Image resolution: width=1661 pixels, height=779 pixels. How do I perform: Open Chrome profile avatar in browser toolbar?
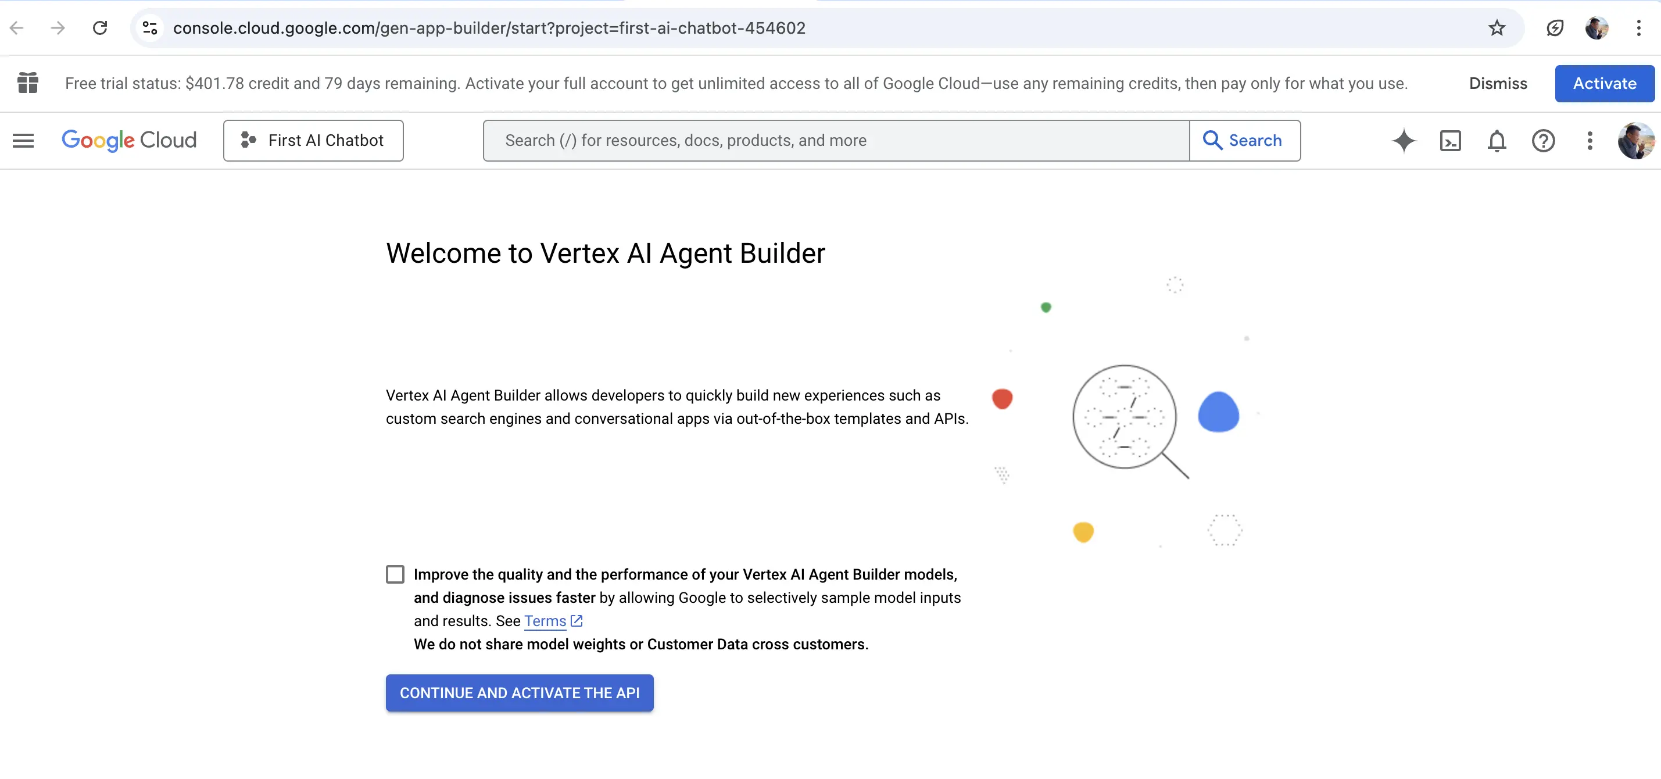pyautogui.click(x=1596, y=28)
